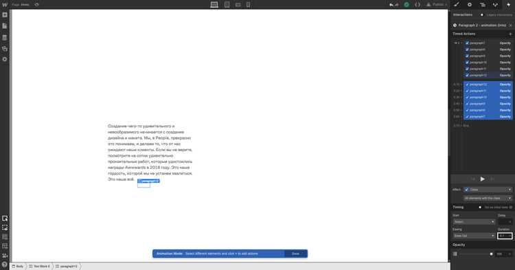Click the Interactions panel heading
This screenshot has width=515, height=270.
[462, 15]
